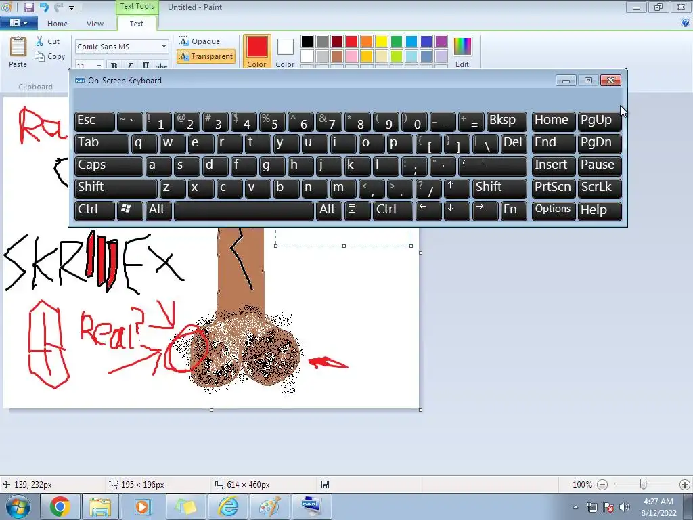Viewport: 693px width, 520px height.
Task: Click the Copy command
Action: 50,56
